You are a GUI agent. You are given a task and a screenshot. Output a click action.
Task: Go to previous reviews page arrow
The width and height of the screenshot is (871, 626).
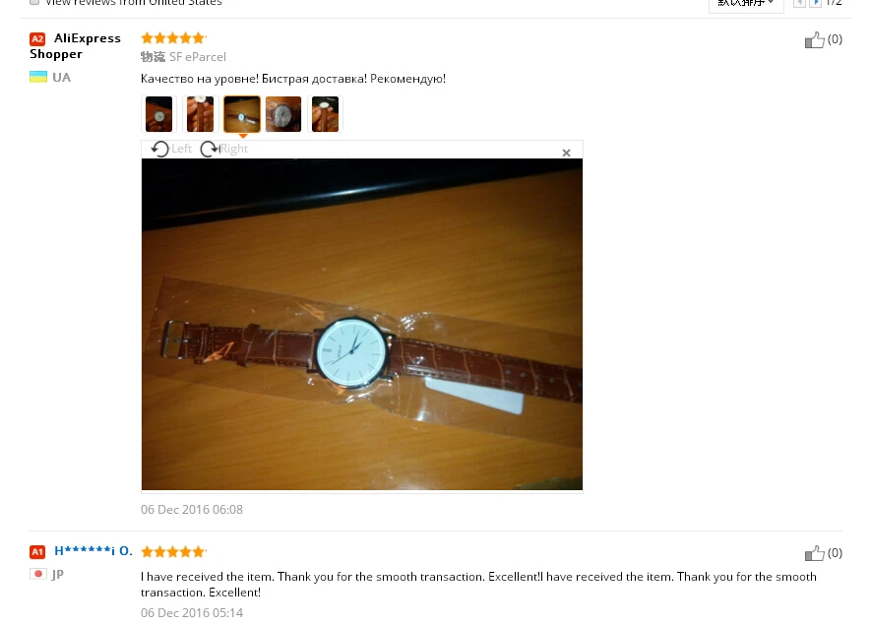799,3
